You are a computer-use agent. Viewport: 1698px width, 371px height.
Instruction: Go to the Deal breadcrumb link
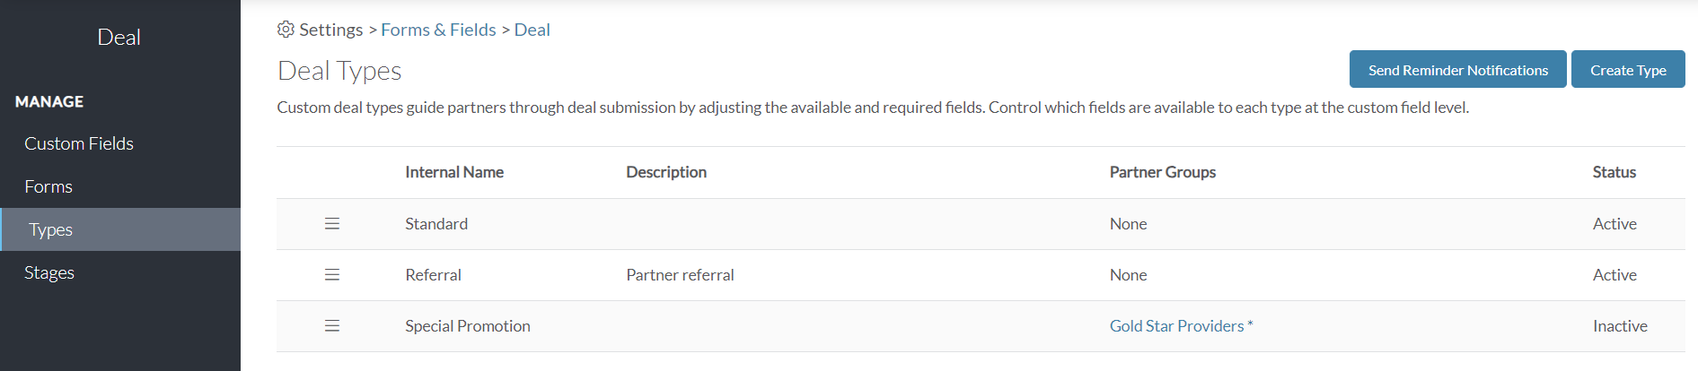coord(532,30)
